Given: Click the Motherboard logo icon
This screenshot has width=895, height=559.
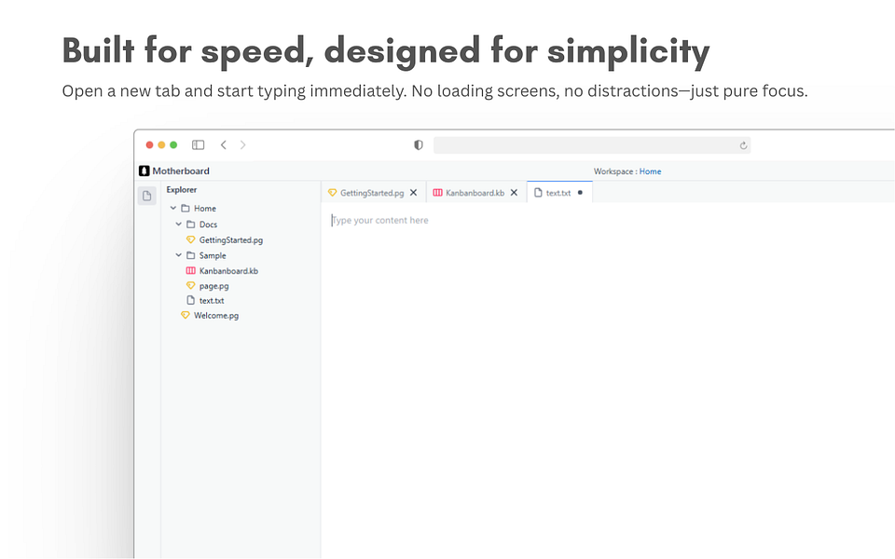Looking at the screenshot, I should [x=145, y=170].
